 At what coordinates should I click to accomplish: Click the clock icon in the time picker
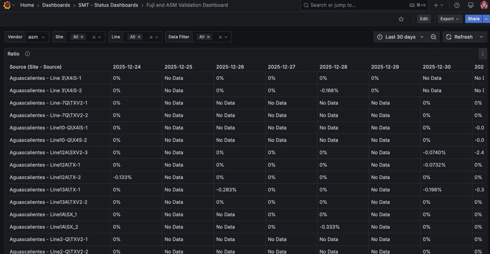click(380, 37)
